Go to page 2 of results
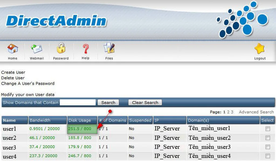Viewport: 276px width, 161px height. click(x=228, y=112)
